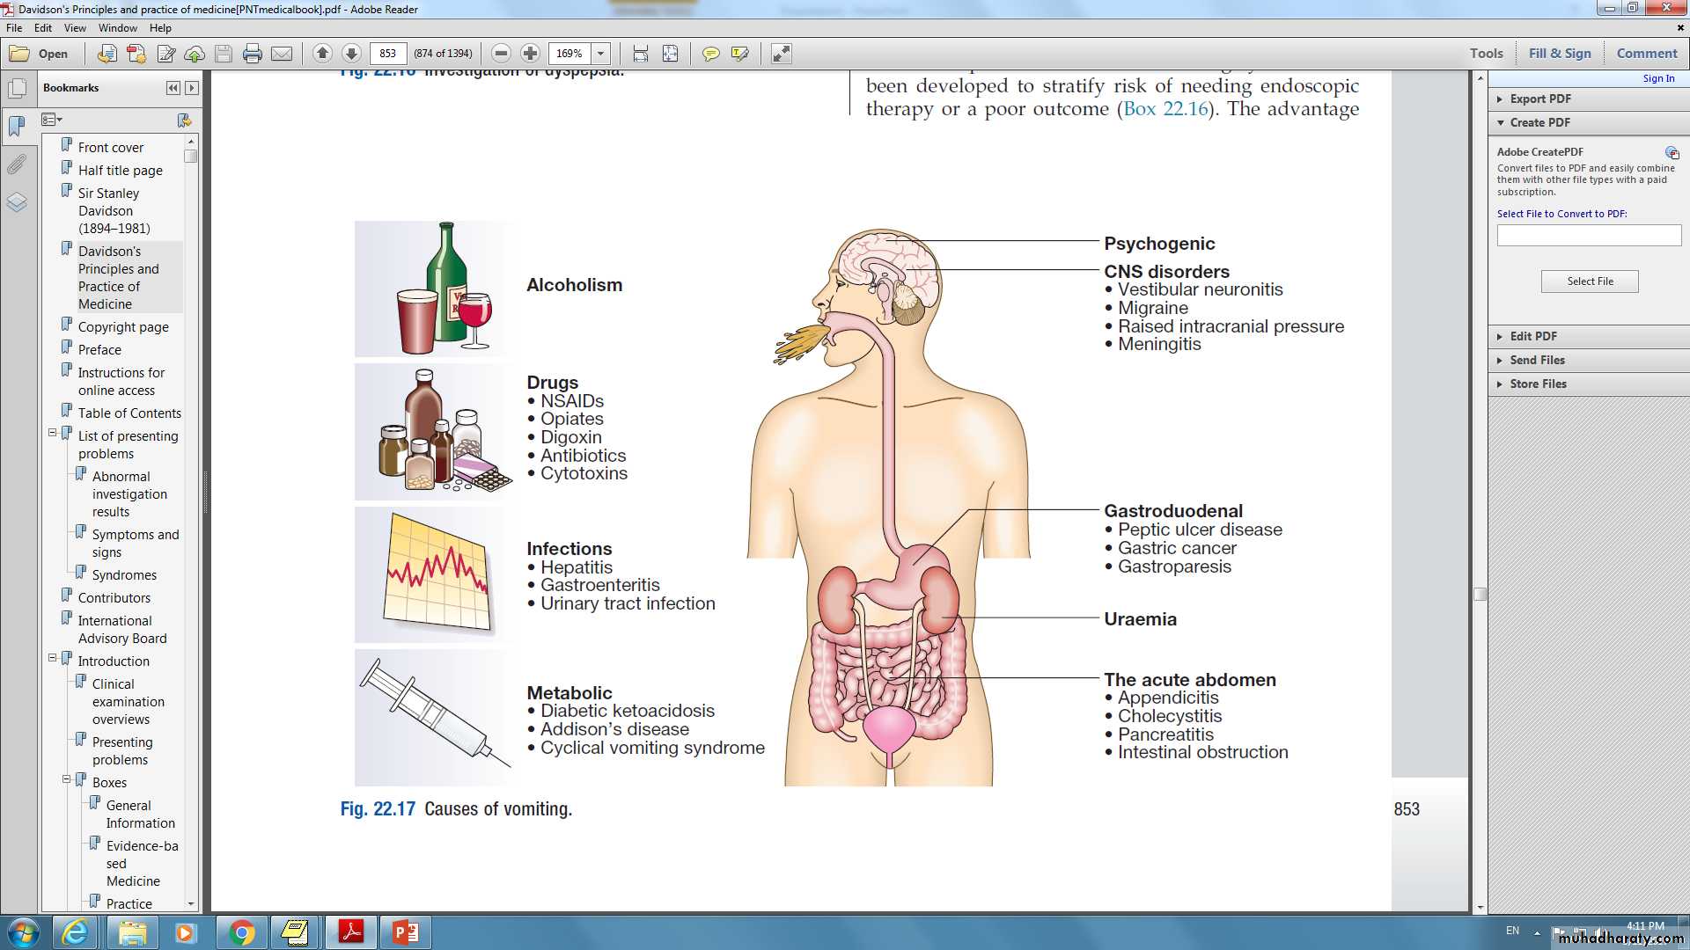Screen dimensions: 1690x950
Task: Click the page number input field
Action: pyautogui.click(x=388, y=54)
